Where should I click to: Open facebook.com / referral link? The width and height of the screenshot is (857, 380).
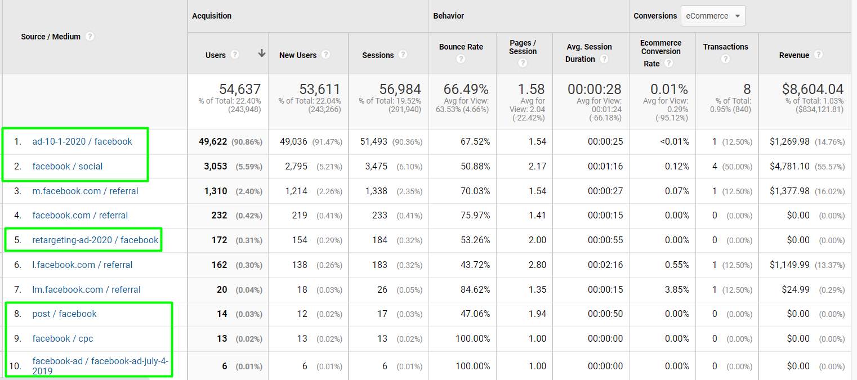[x=80, y=215]
